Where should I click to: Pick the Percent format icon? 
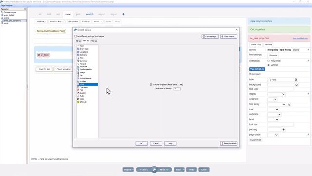78,64
